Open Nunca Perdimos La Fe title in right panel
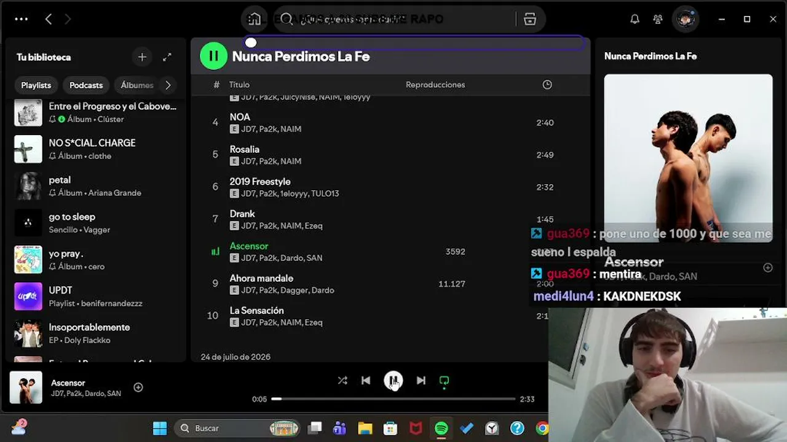This screenshot has width=787, height=442. pos(651,56)
